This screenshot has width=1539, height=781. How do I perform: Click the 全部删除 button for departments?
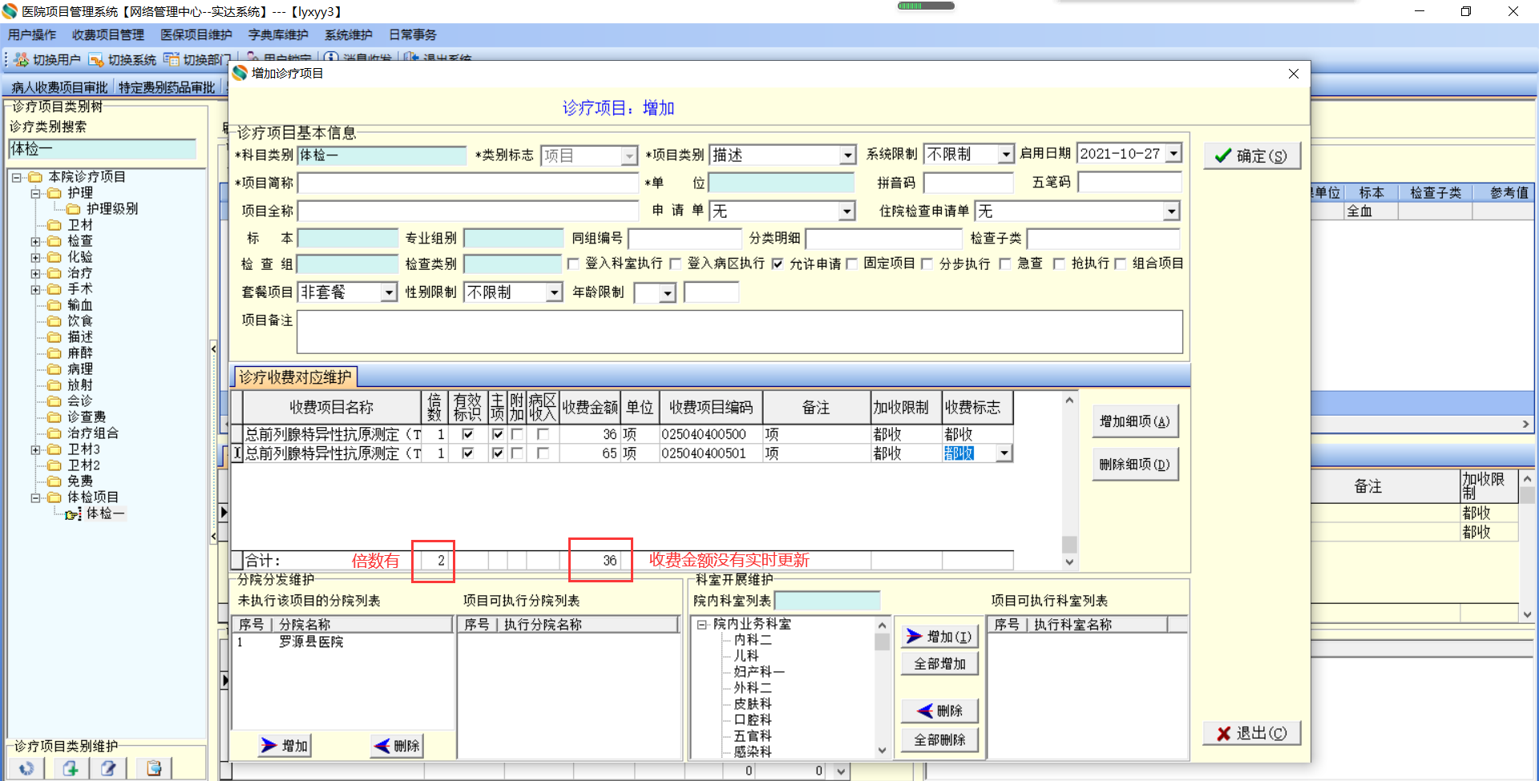940,740
